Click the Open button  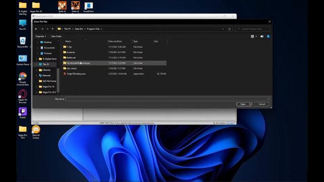tap(243, 104)
